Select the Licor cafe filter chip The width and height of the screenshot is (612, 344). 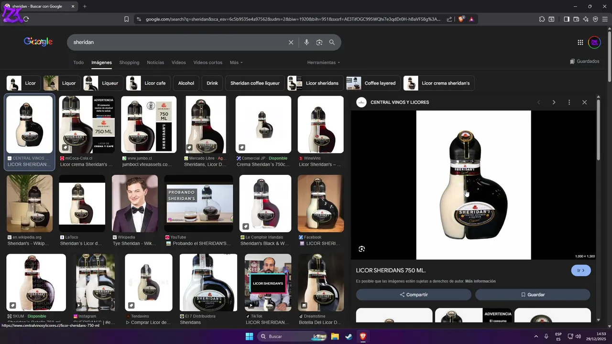click(148, 83)
